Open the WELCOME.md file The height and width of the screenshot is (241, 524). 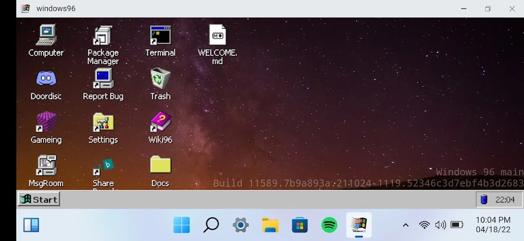tap(217, 35)
